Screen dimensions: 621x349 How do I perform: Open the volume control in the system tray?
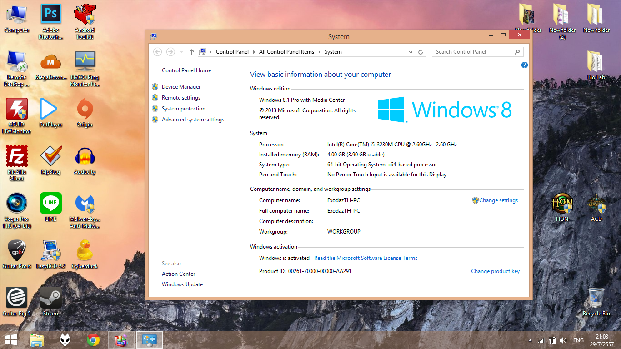(564, 340)
